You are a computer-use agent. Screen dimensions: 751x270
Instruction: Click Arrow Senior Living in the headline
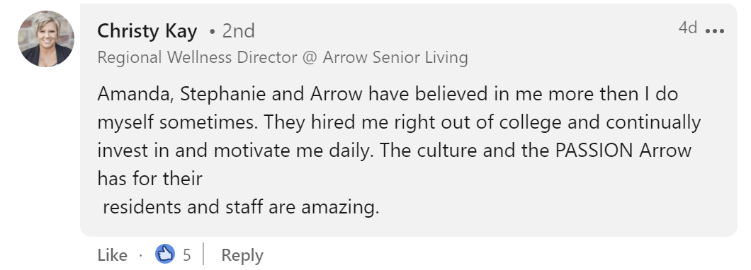pyautogui.click(x=395, y=58)
